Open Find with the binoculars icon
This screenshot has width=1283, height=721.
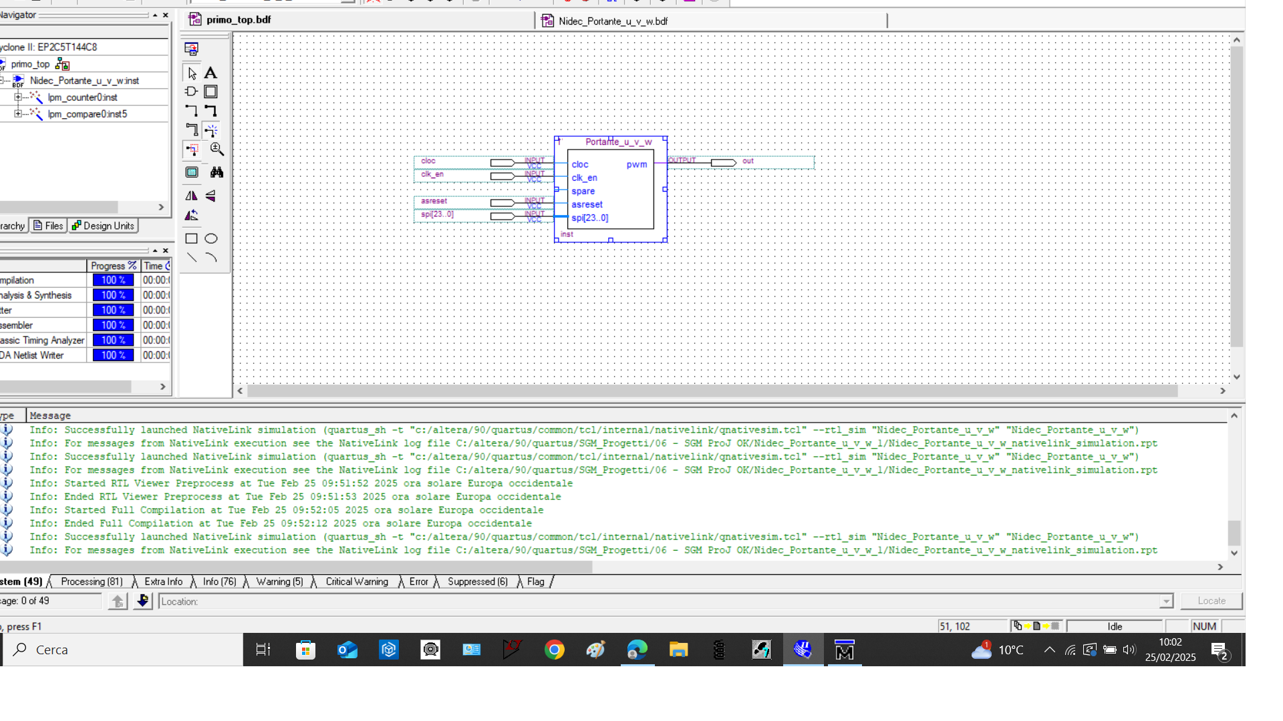pos(217,172)
